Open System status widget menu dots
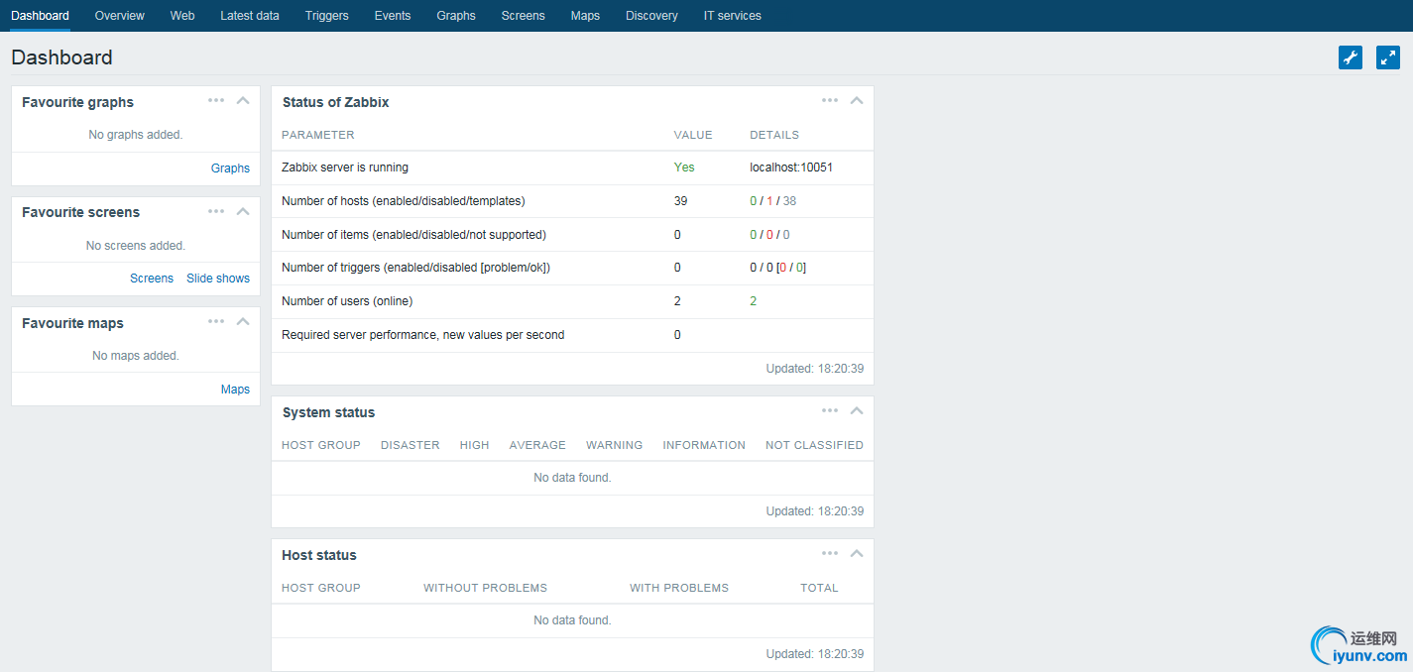 (830, 410)
